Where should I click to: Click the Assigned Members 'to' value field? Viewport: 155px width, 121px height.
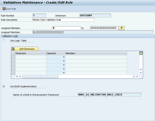pos(104,28)
